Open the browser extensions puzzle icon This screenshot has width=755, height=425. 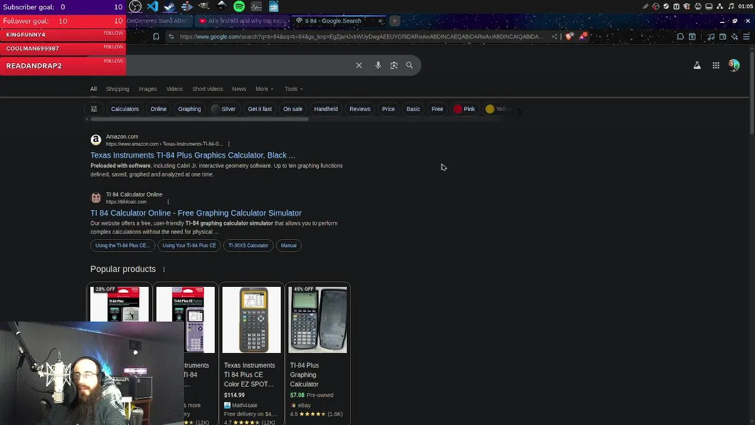point(680,37)
